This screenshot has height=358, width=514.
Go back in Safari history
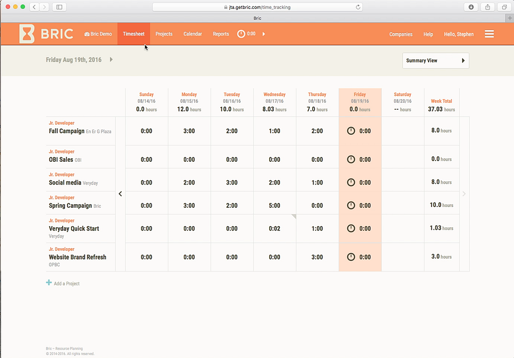34,7
